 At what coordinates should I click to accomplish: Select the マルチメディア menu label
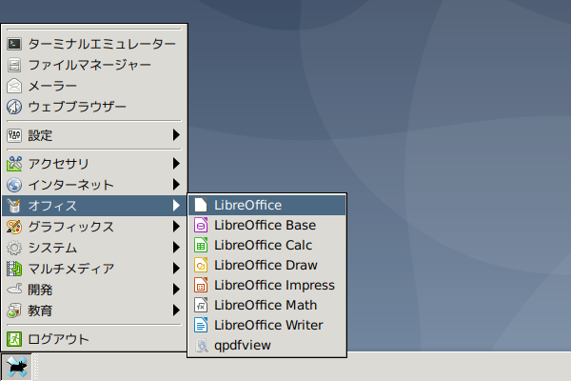pyautogui.click(x=71, y=269)
